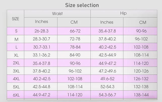162x102 pixels.
Task: Select the CM header under Hip
Action: pyautogui.click(x=143, y=22)
